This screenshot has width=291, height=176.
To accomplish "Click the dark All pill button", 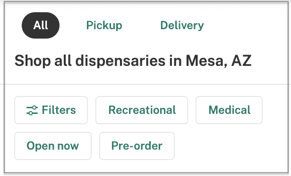I will pyautogui.click(x=41, y=25).
